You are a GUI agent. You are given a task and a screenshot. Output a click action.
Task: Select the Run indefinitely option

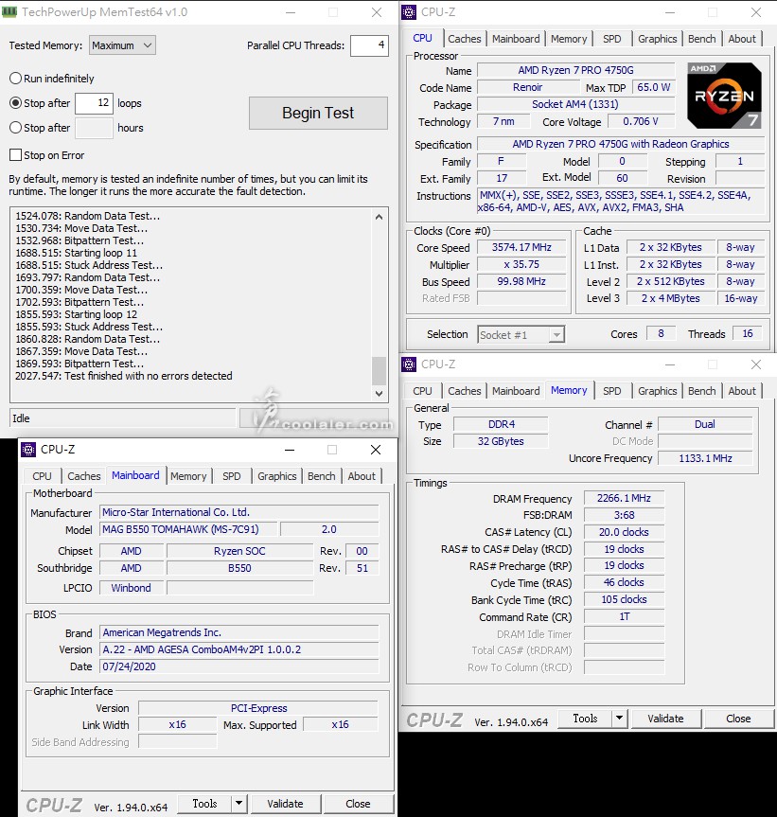(x=16, y=79)
